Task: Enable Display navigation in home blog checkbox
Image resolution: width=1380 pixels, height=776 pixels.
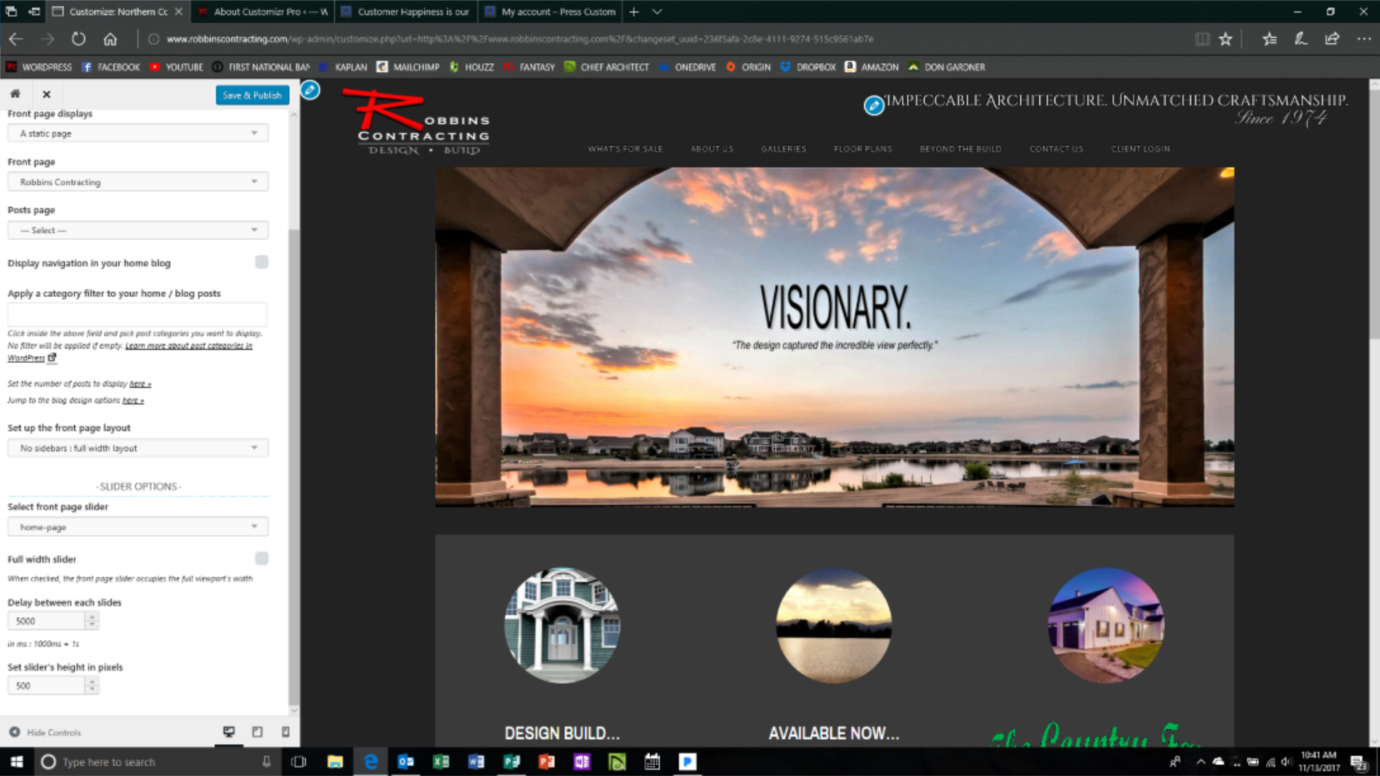Action: pos(261,262)
